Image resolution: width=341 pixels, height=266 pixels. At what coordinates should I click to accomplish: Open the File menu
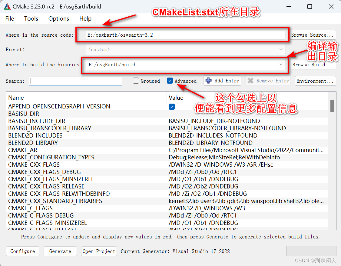[x=10, y=19]
